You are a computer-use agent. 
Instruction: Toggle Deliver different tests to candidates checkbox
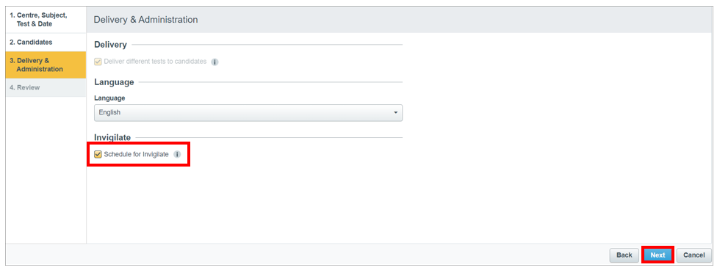(x=98, y=62)
